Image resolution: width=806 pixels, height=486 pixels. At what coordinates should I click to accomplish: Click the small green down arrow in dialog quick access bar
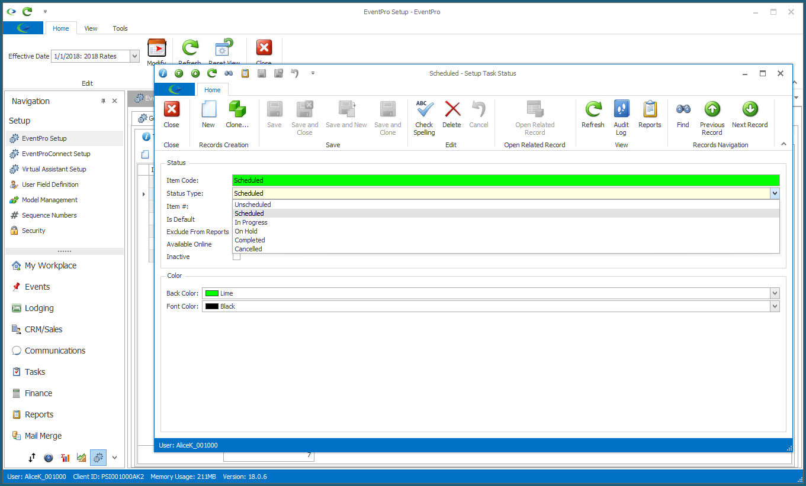pos(195,73)
